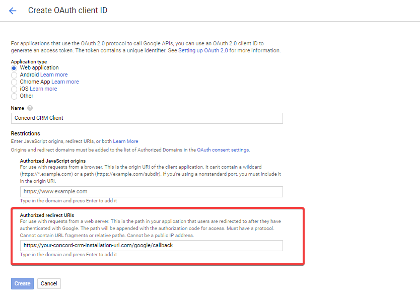Click Learn more next to Android
This screenshot has height=299, width=420.
(53, 74)
